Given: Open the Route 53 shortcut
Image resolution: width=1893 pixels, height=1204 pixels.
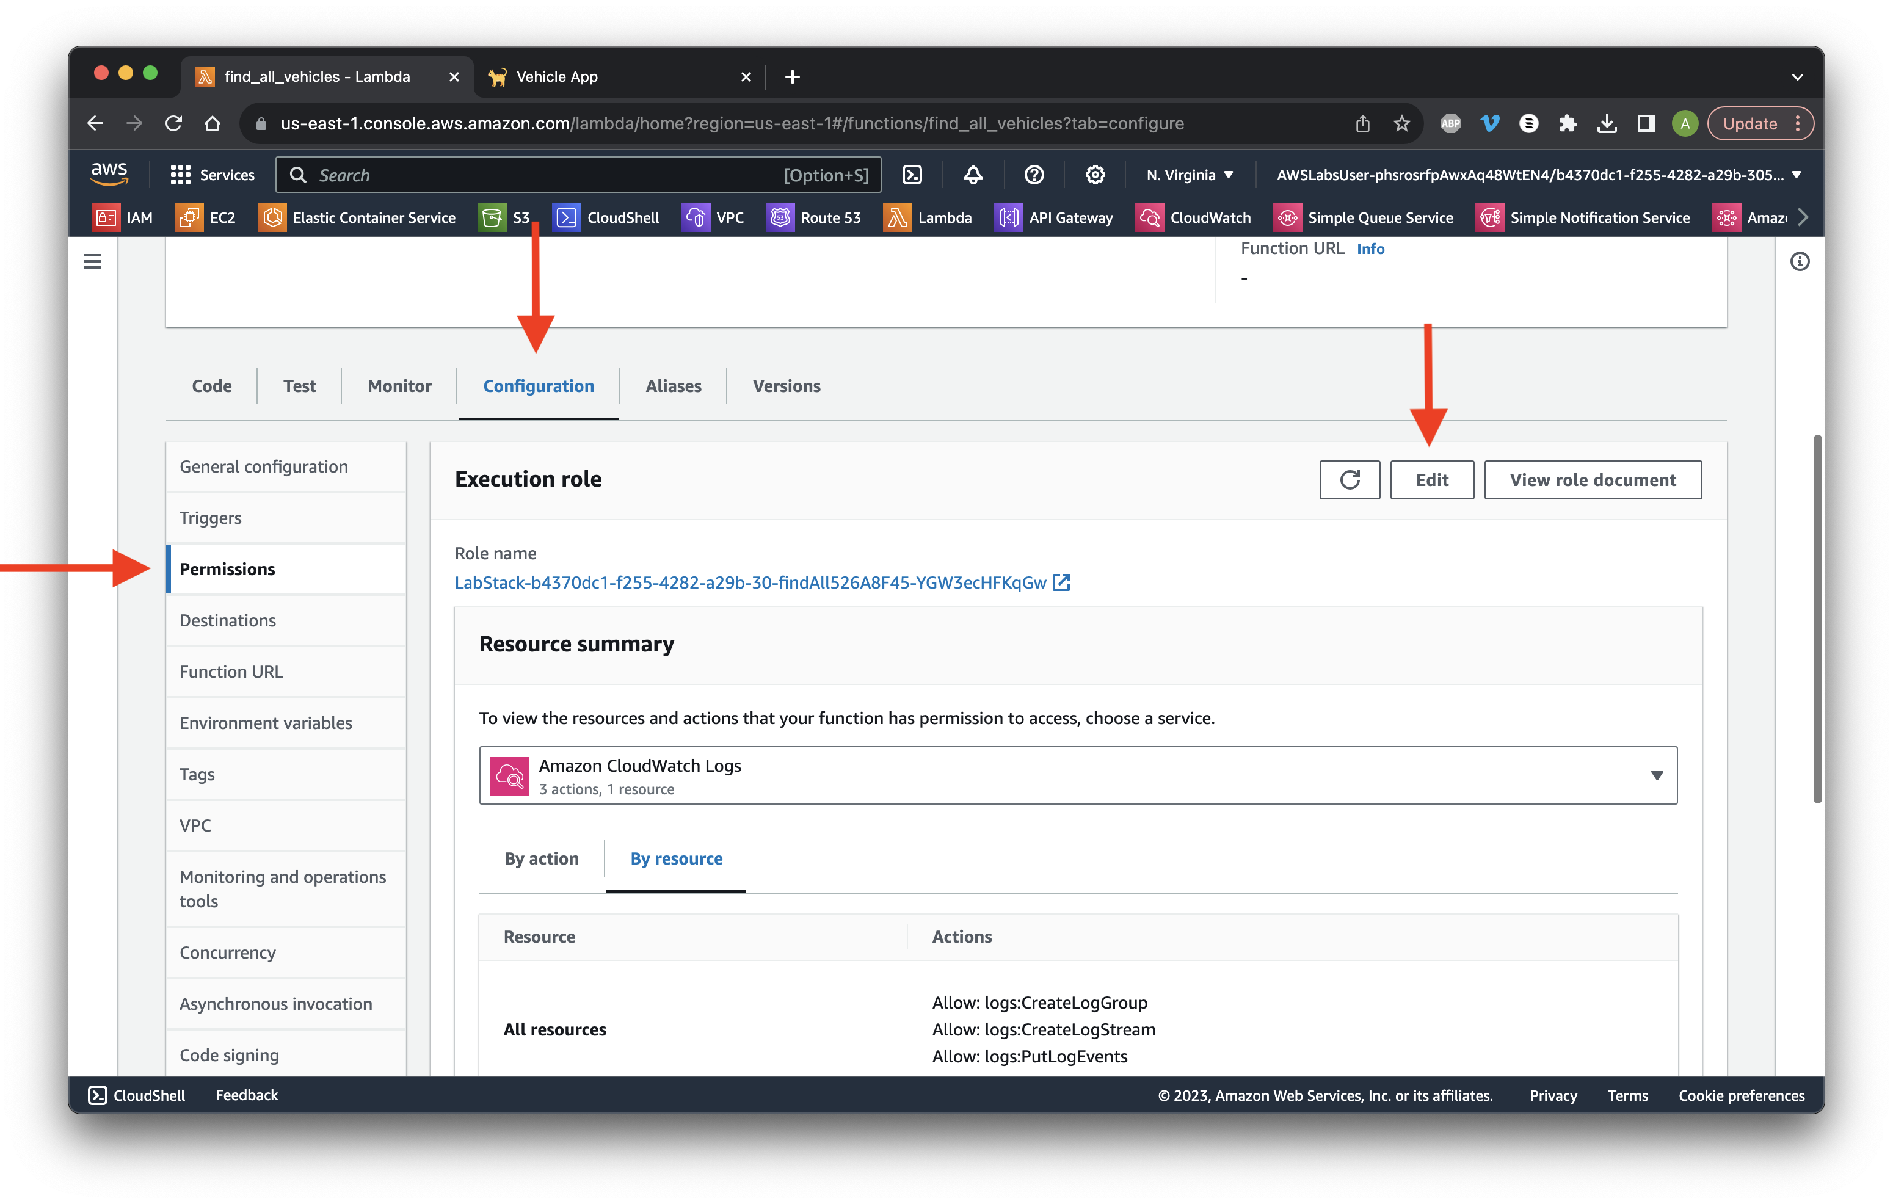Looking at the screenshot, I should pyautogui.click(x=813, y=218).
